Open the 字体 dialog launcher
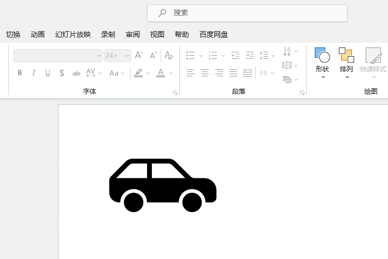 (175, 93)
